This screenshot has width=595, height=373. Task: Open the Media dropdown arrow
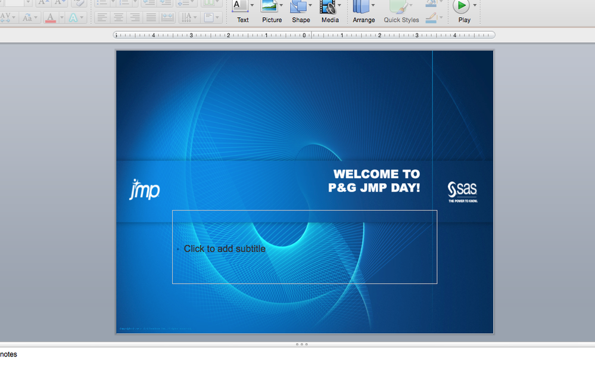pos(339,5)
